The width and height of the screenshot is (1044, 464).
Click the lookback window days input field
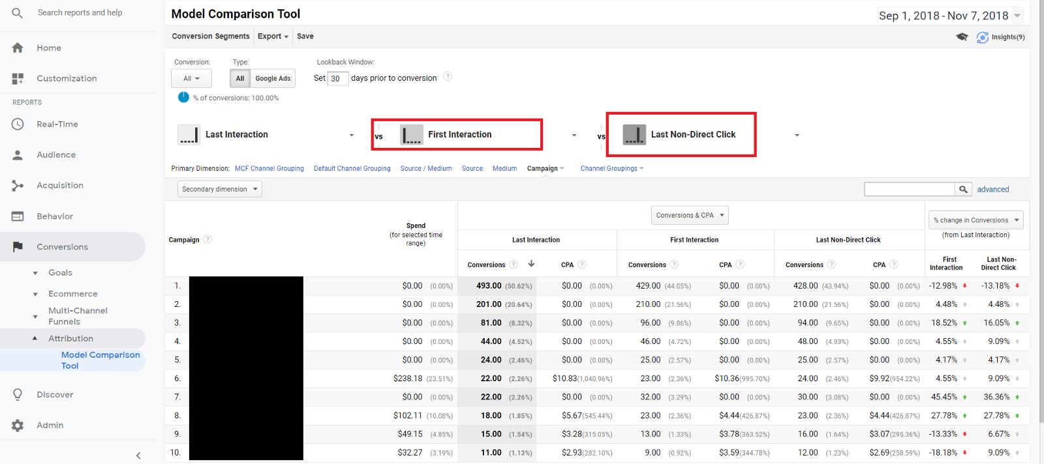tap(337, 78)
